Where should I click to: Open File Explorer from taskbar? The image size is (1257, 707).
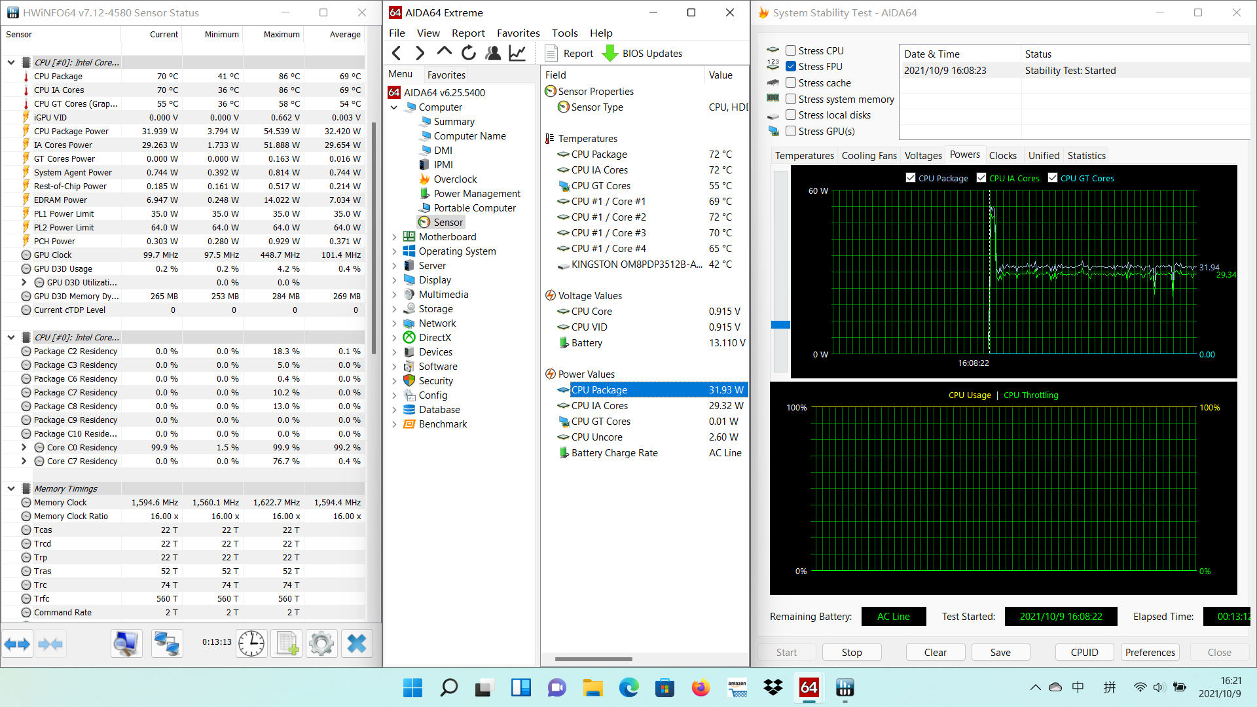pos(593,688)
